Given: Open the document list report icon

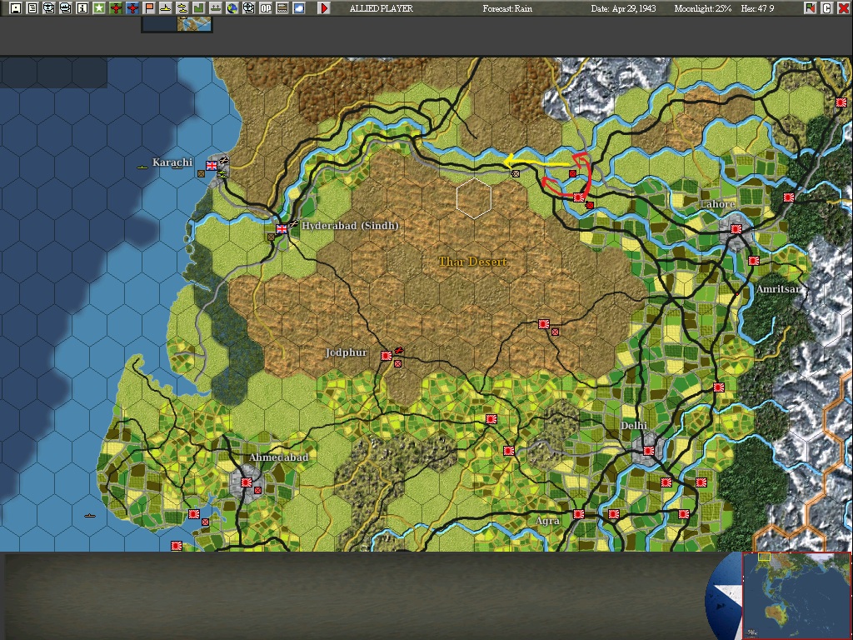Looking at the screenshot, I should click(32, 8).
